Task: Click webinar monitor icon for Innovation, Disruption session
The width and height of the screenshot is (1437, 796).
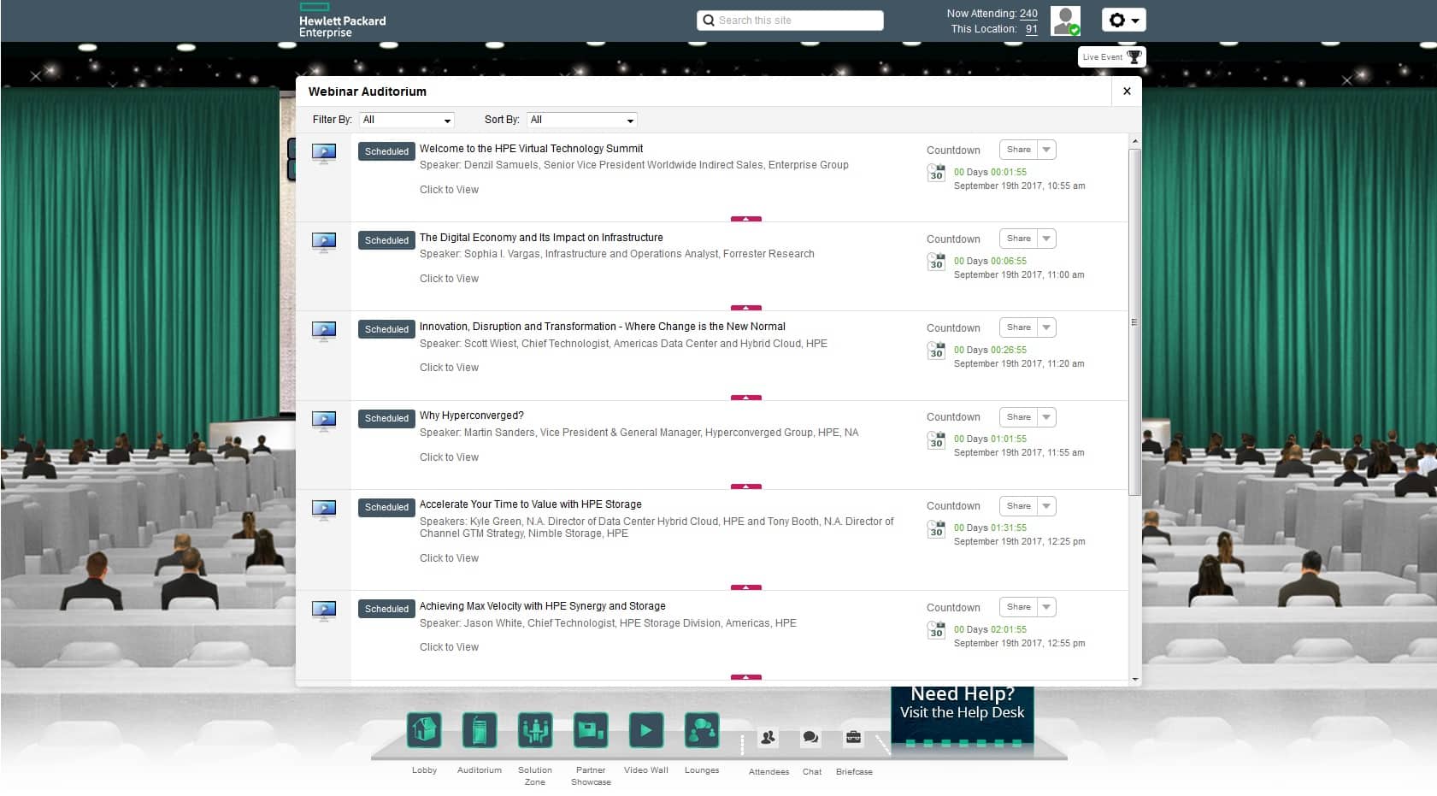Action: coord(324,332)
